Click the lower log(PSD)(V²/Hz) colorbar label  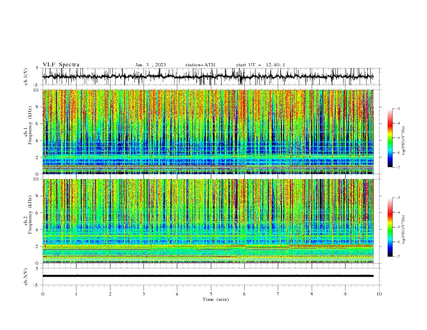pyautogui.click(x=404, y=229)
